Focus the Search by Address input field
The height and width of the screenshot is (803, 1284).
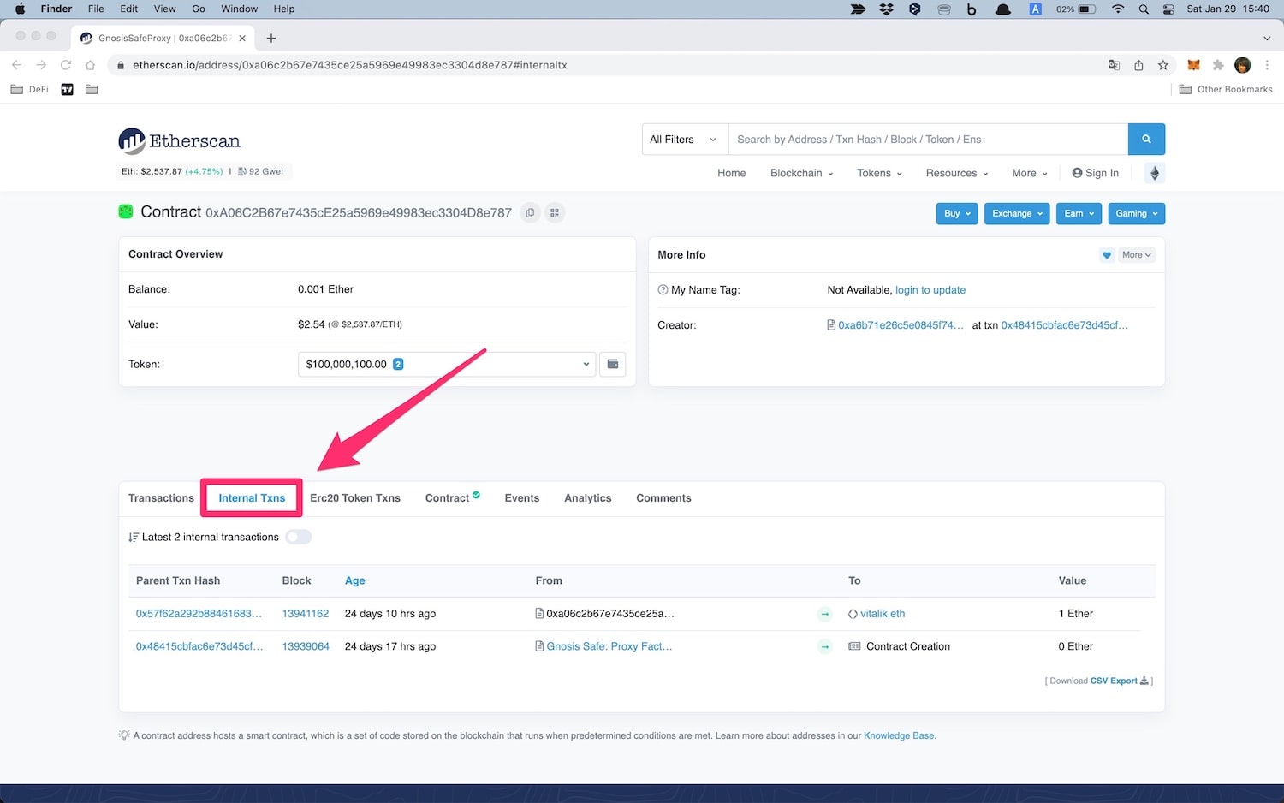click(x=928, y=140)
